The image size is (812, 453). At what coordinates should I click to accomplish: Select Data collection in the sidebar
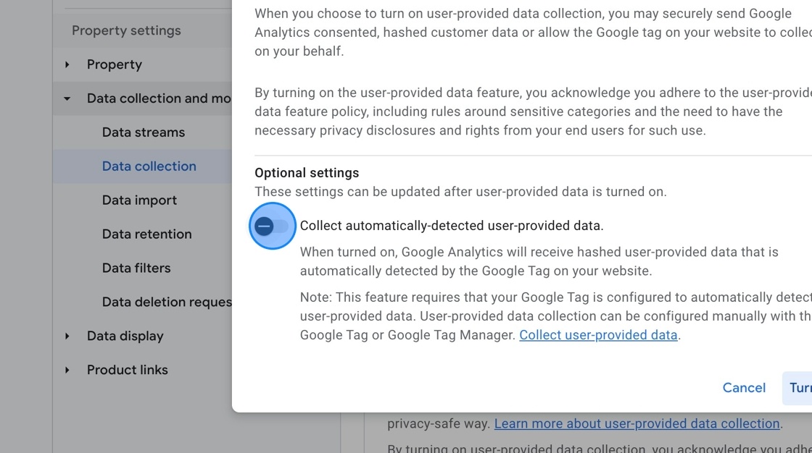pyautogui.click(x=149, y=166)
